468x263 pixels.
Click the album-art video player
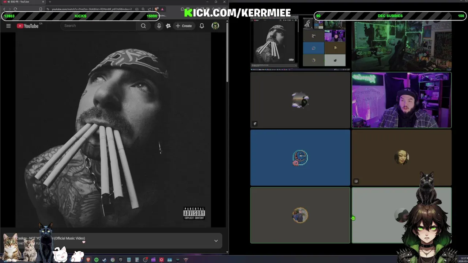[x=113, y=130]
